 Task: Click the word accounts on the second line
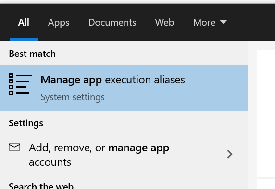(x=50, y=162)
